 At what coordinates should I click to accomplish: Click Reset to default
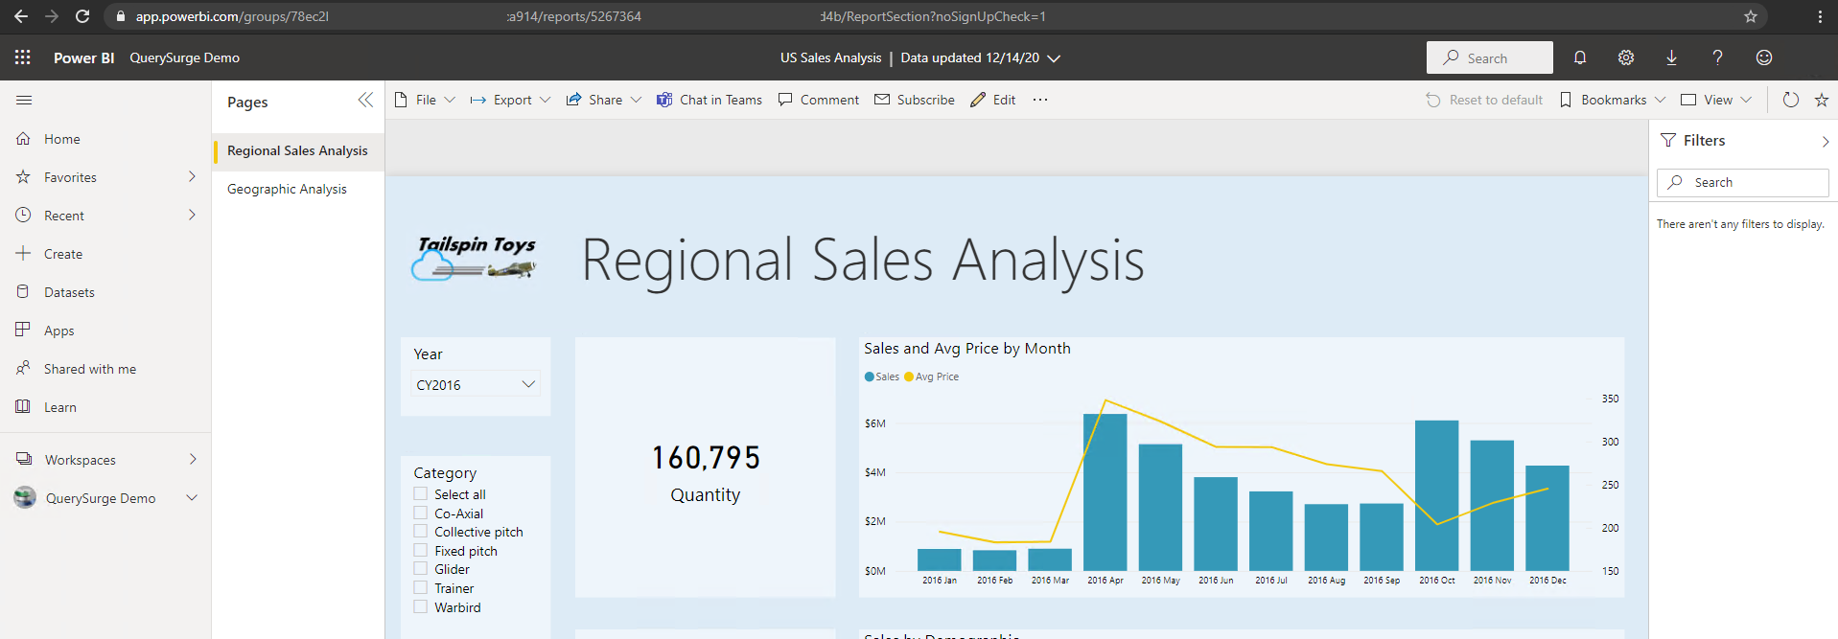pyautogui.click(x=1484, y=100)
